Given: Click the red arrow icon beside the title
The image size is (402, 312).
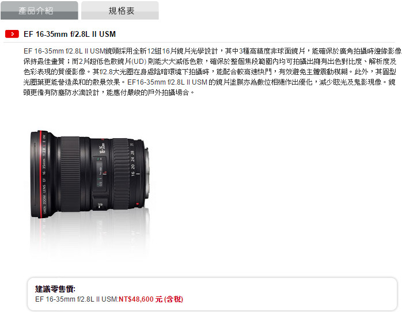Looking at the screenshot, I should click(x=12, y=34).
